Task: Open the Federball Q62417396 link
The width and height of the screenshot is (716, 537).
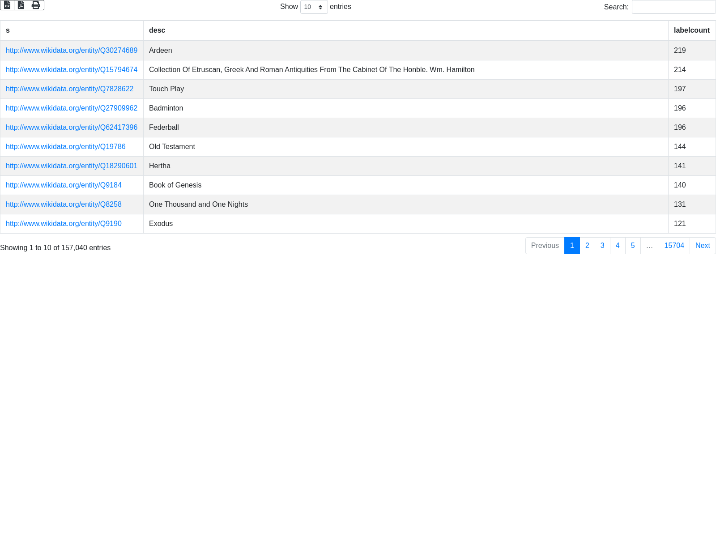Action: point(72,128)
